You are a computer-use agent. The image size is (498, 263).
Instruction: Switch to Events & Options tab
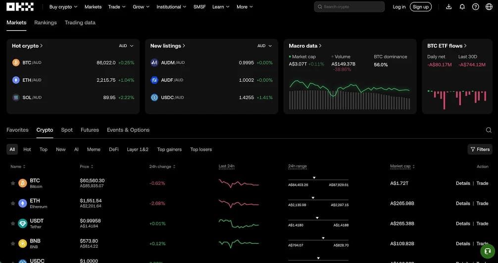128,130
